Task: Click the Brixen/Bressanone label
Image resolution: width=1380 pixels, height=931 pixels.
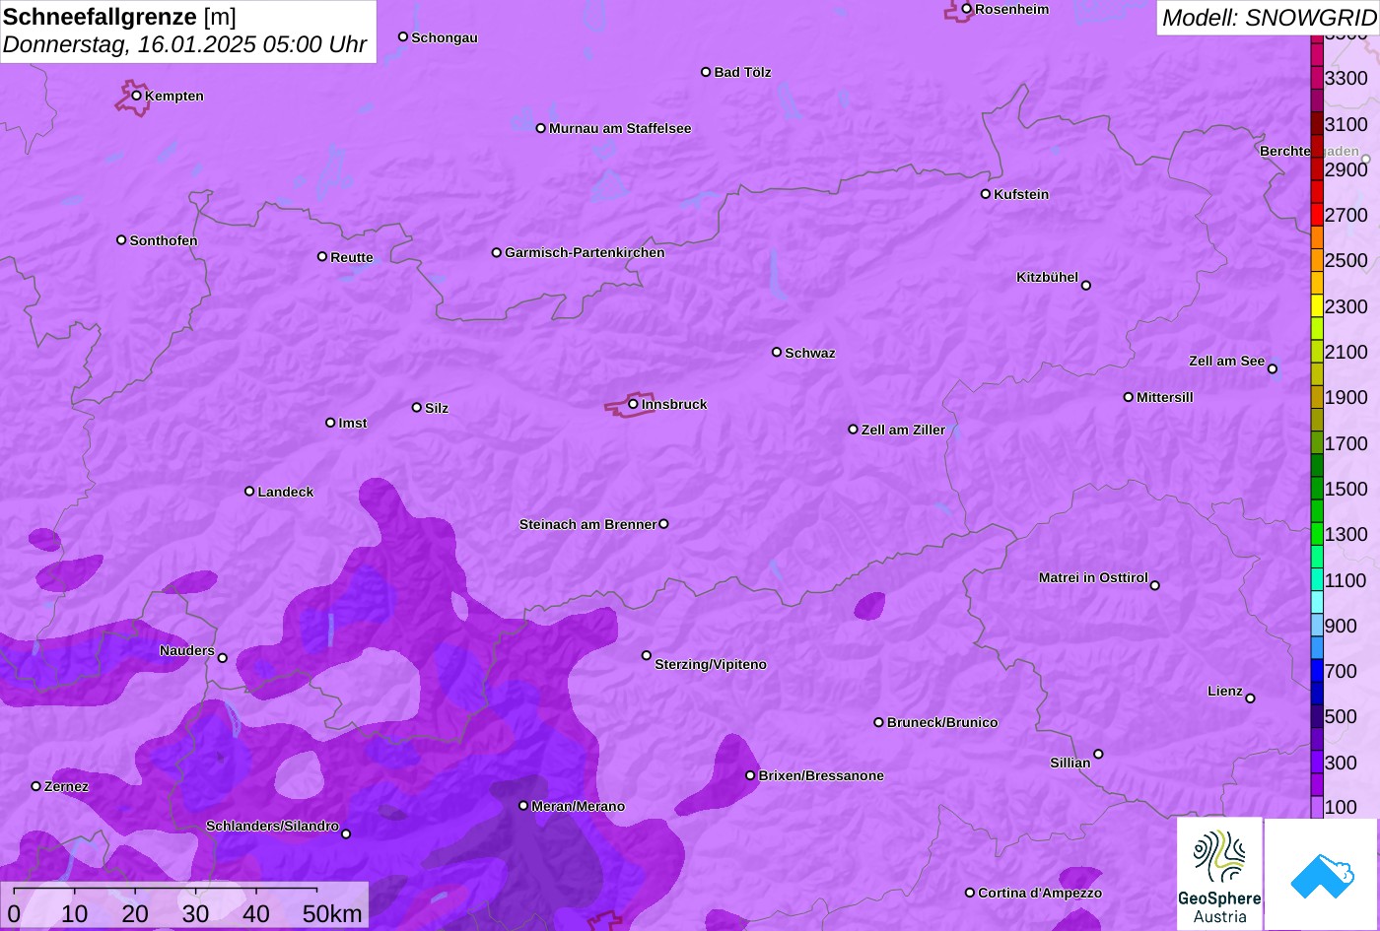Action: (821, 776)
